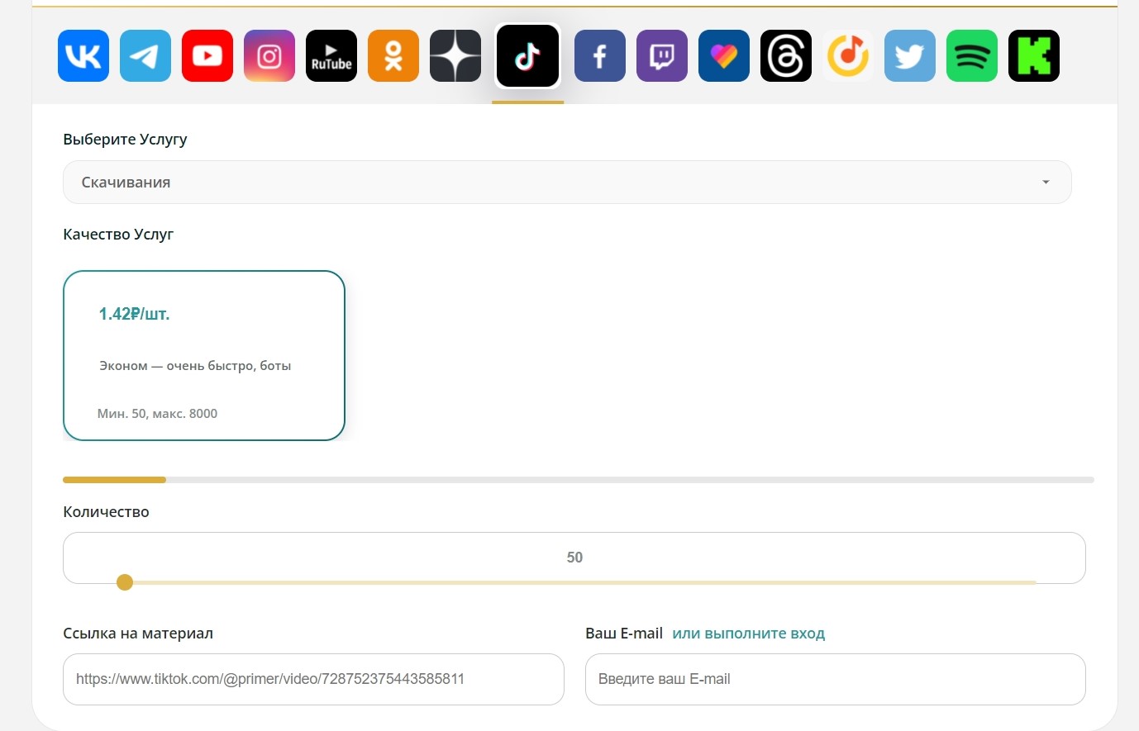The width and height of the screenshot is (1139, 731).
Task: Select the Telegram icon
Action: click(145, 56)
